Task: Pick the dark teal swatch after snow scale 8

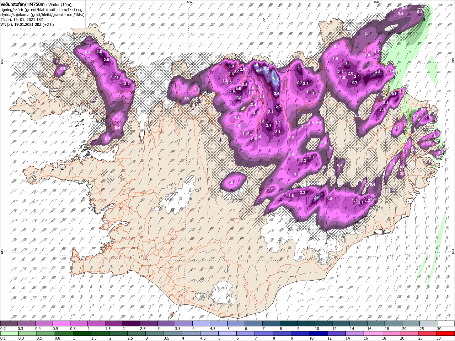Action: tap(289, 324)
